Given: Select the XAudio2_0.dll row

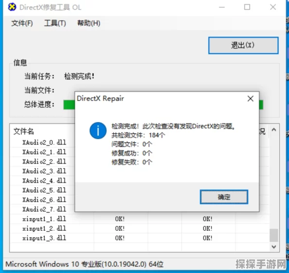Looking at the screenshot, I should [44, 142].
